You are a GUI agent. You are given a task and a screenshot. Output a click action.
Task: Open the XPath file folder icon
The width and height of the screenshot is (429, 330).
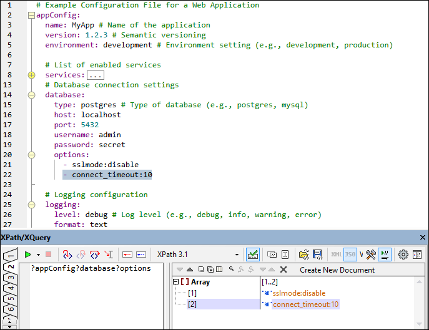point(304,255)
